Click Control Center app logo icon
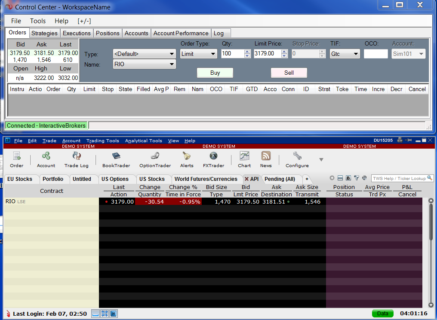 point(9,7)
